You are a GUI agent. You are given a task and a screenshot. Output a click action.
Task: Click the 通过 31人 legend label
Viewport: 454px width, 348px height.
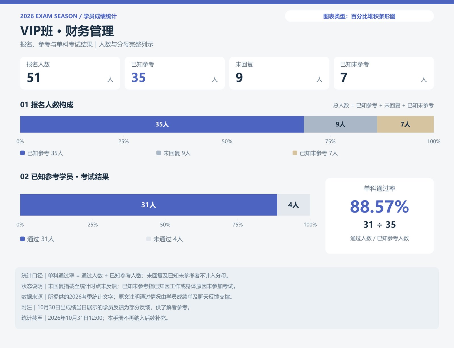[41, 239]
